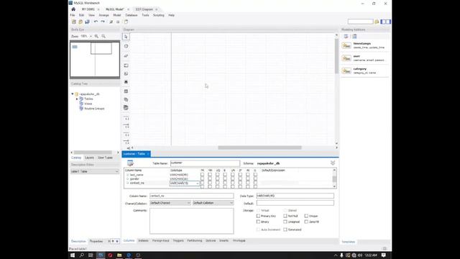Open the Bird's Eye zoom percentage dropdown

pyautogui.click(x=91, y=36)
